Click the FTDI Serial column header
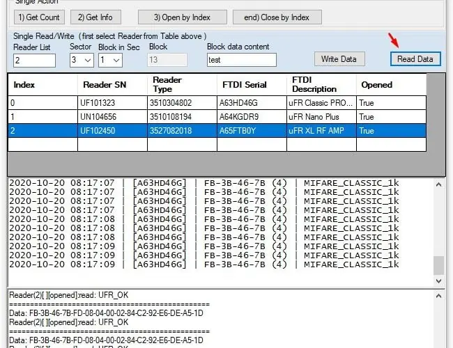The image size is (453, 348). tap(244, 85)
